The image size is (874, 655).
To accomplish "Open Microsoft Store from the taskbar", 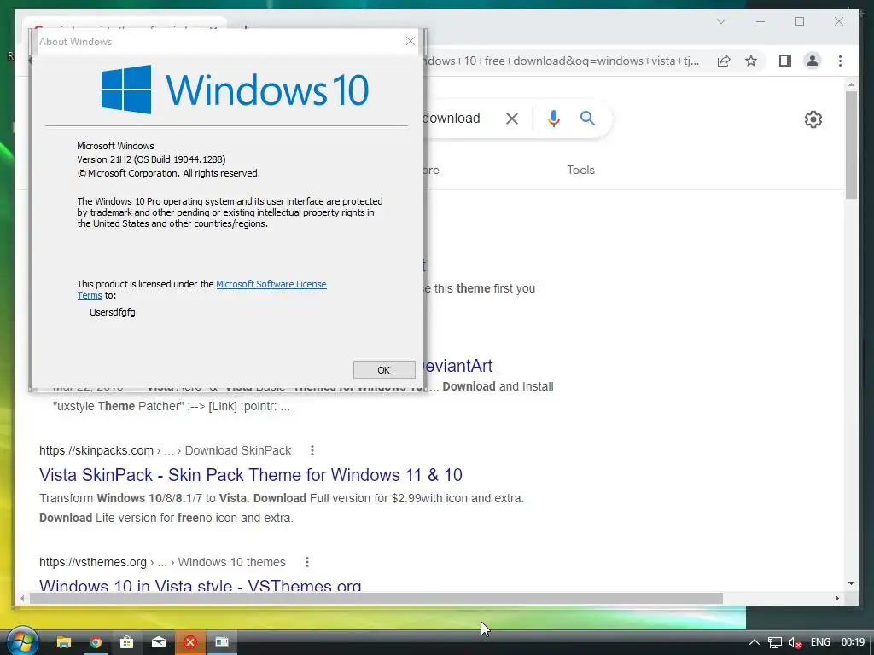I will 126,642.
